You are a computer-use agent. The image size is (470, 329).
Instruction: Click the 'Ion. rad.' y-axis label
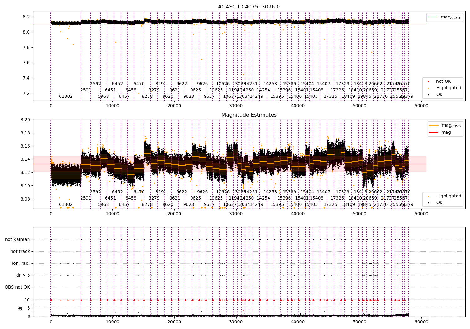tap(21, 264)
